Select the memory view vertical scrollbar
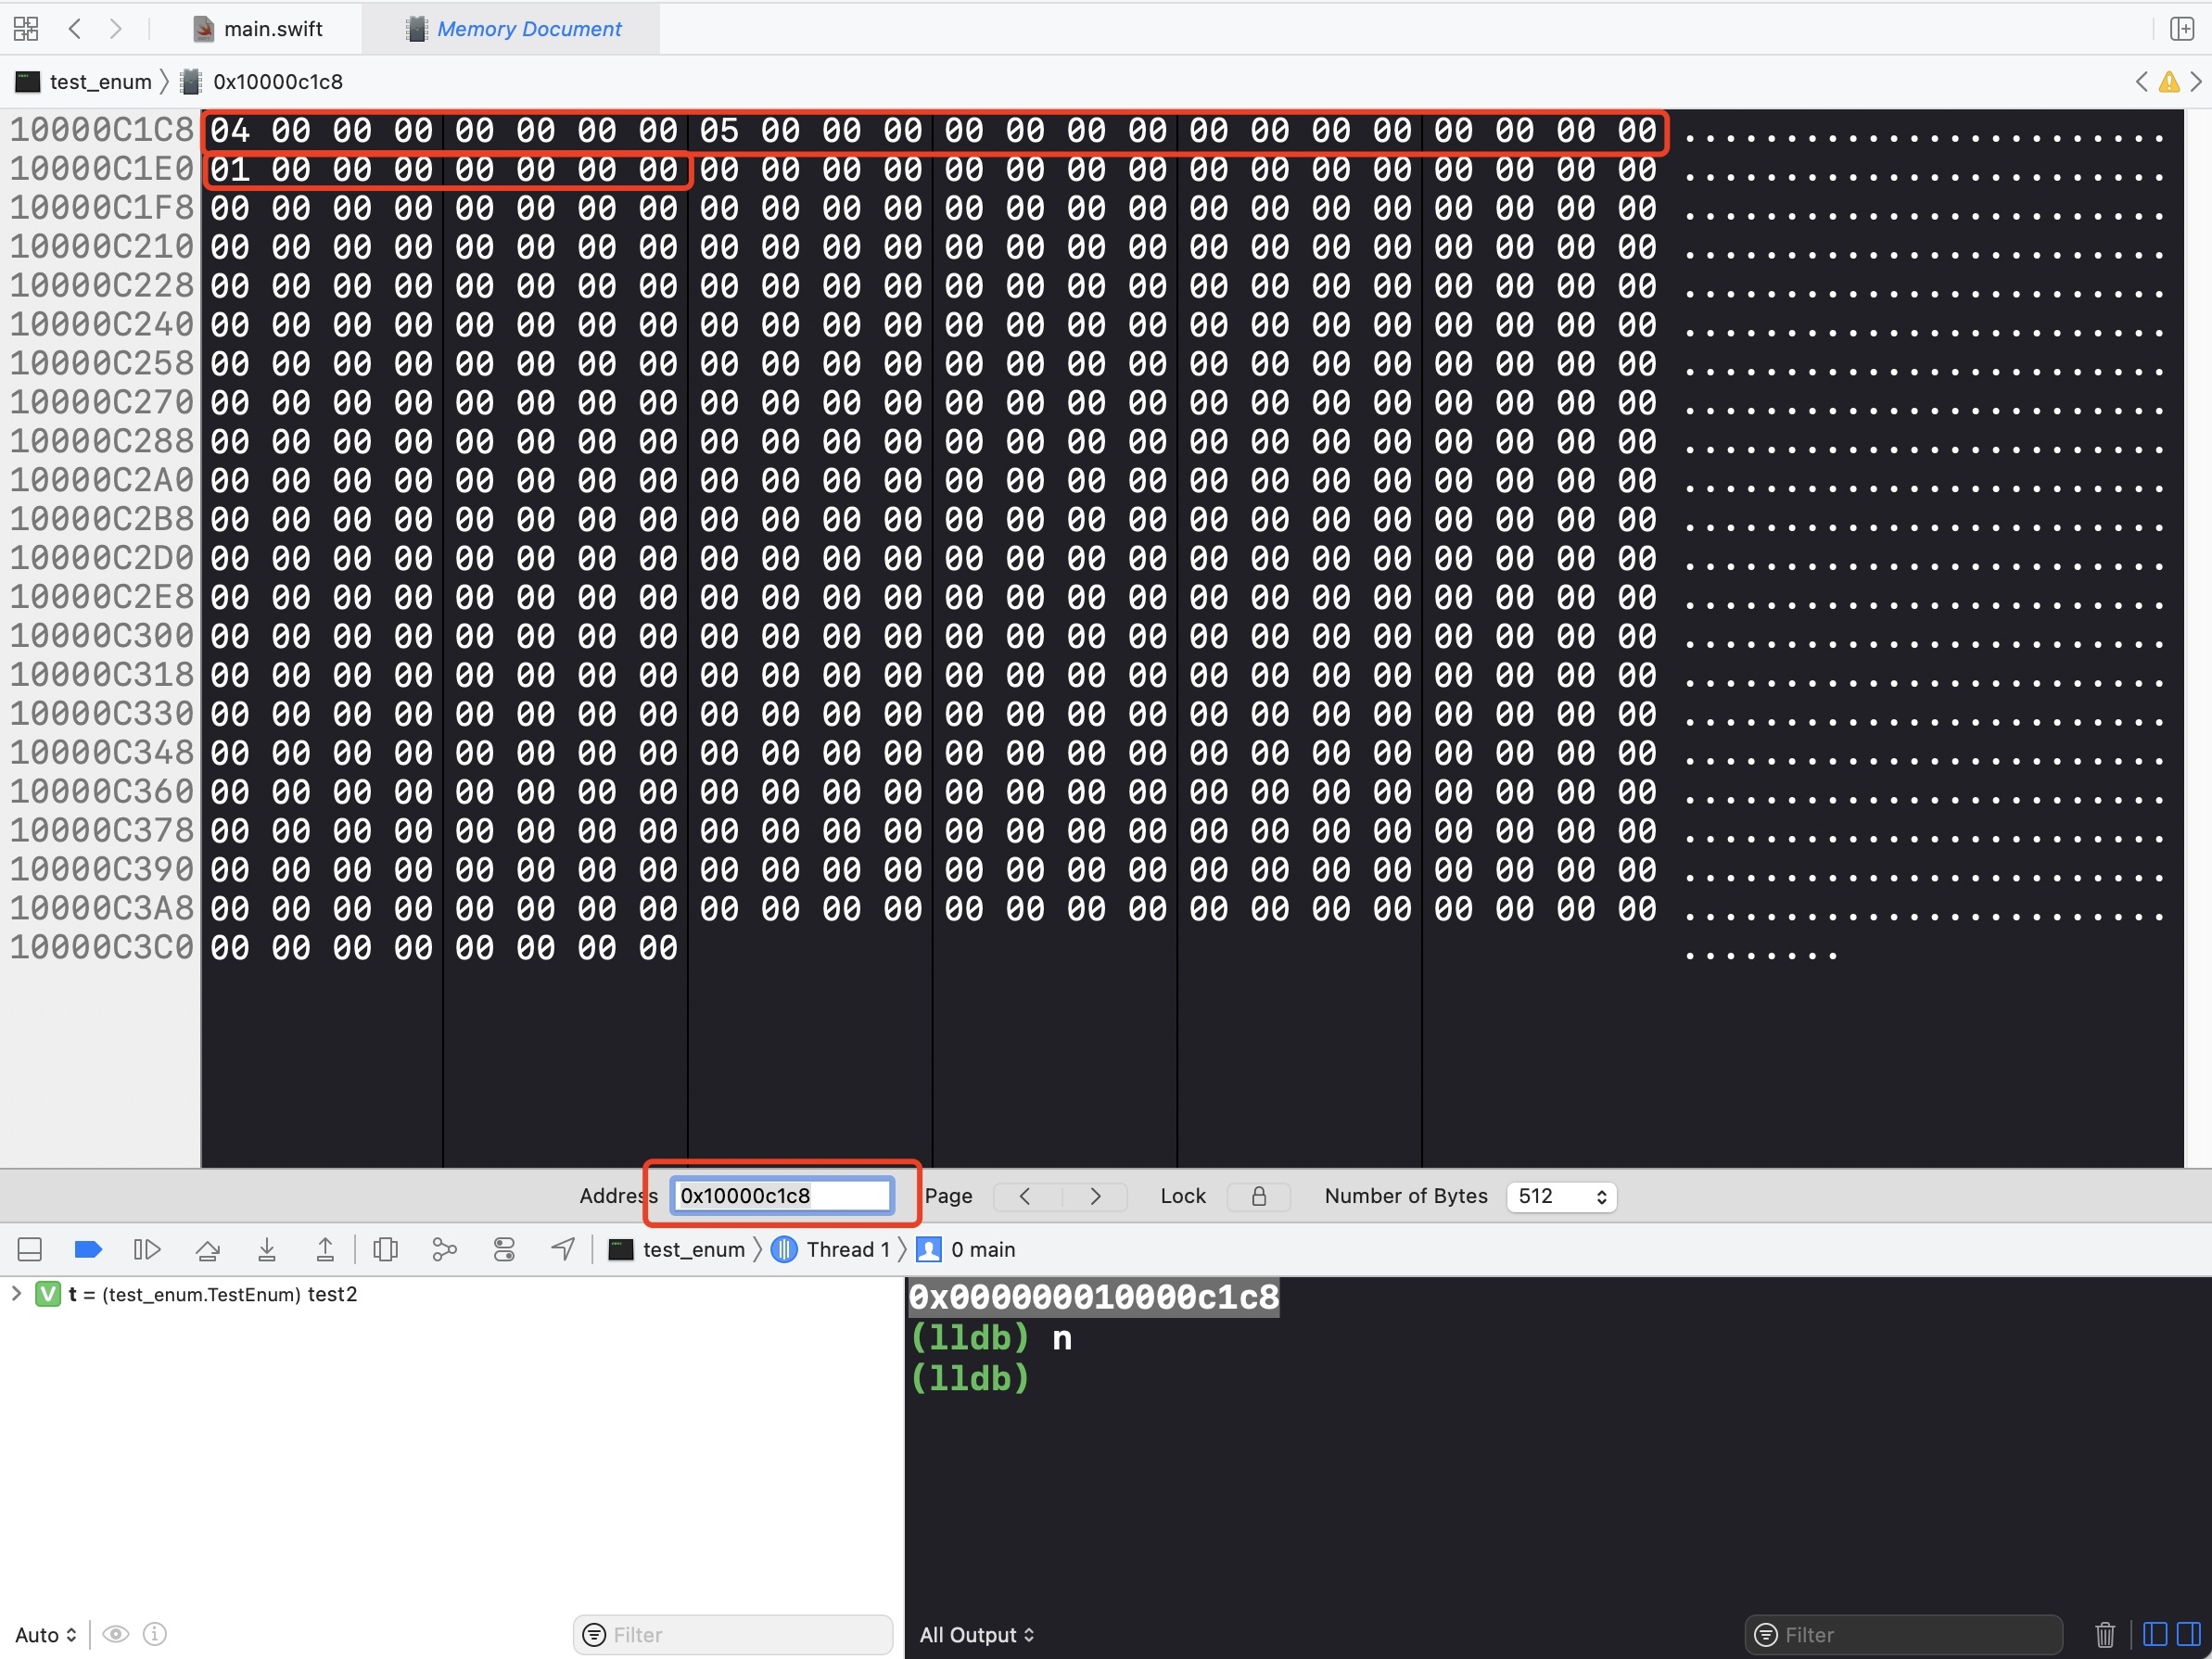Image resolution: width=2212 pixels, height=1659 pixels. [x=2197, y=638]
